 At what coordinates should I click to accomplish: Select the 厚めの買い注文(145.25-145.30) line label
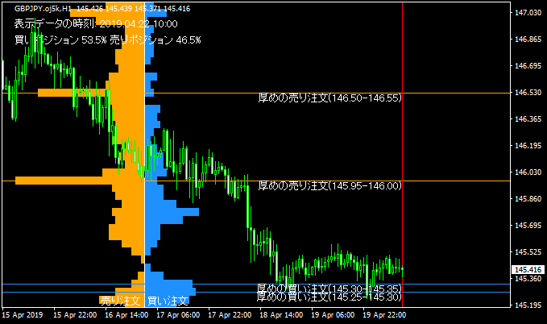(329, 297)
